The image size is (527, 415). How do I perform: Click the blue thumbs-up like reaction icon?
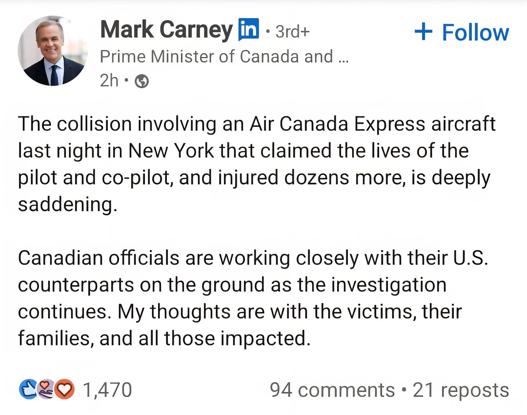point(28,389)
